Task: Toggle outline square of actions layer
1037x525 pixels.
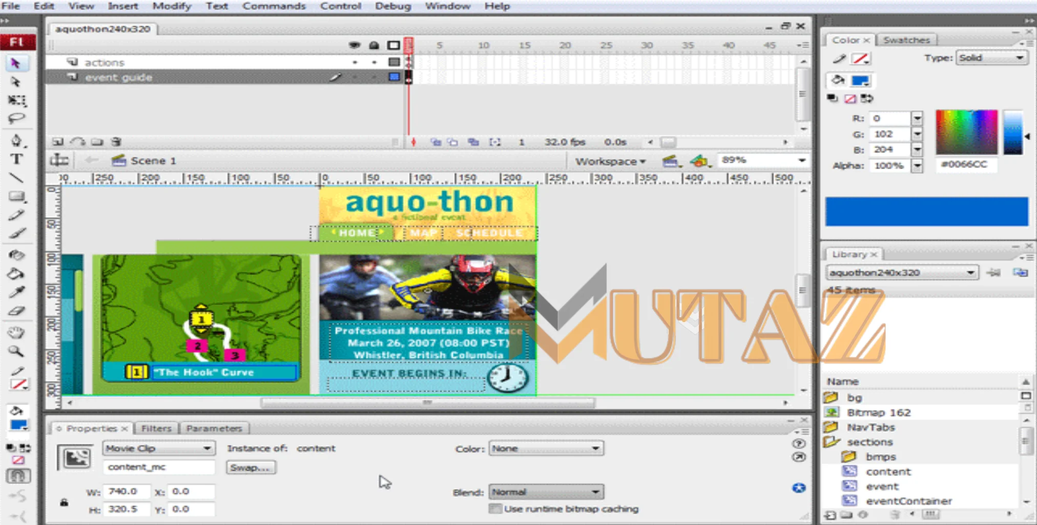Action: tap(393, 62)
